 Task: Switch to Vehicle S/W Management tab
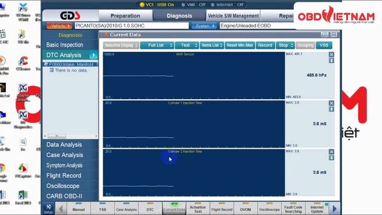tap(233, 16)
